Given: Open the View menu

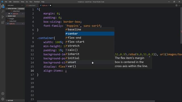Looking at the screenshot, I should pyautogui.click(x=22, y=2).
